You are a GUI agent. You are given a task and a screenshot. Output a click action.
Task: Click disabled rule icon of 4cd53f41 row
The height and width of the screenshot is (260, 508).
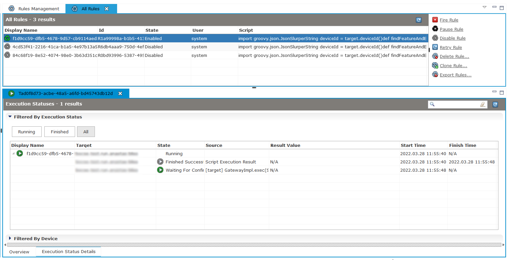point(7,47)
